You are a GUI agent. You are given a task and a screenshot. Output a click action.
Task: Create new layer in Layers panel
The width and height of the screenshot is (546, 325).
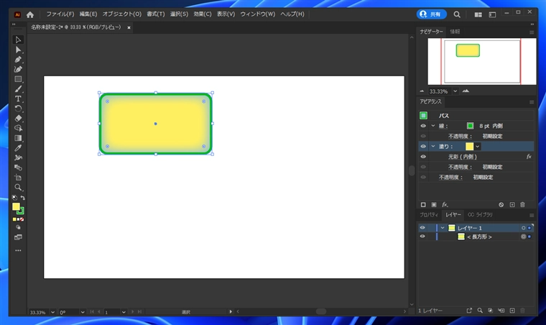click(x=512, y=311)
